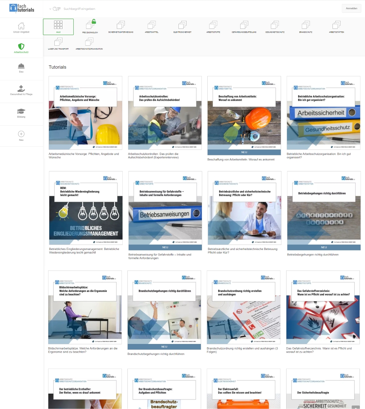Click caption Bildschirmarbeitsplätze: Welche Anforderungen

[x=83, y=350]
